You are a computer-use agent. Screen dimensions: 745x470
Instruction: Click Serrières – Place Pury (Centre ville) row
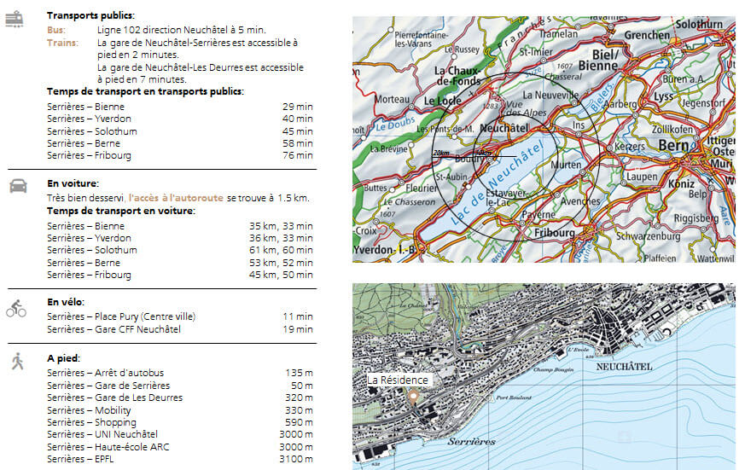tap(179, 316)
